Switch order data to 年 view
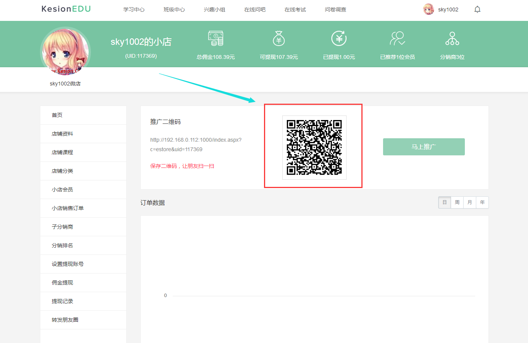 point(482,202)
